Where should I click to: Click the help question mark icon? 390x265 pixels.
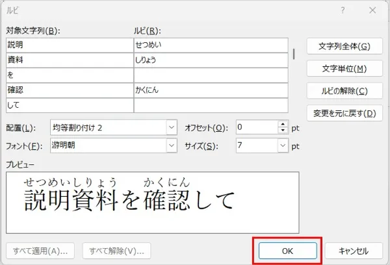click(x=343, y=10)
